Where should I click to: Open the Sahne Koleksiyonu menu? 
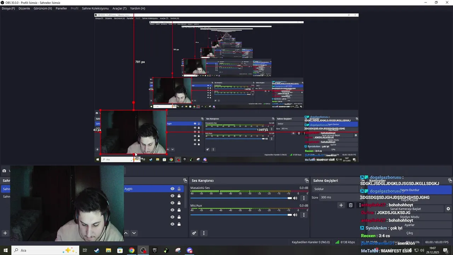click(95, 8)
